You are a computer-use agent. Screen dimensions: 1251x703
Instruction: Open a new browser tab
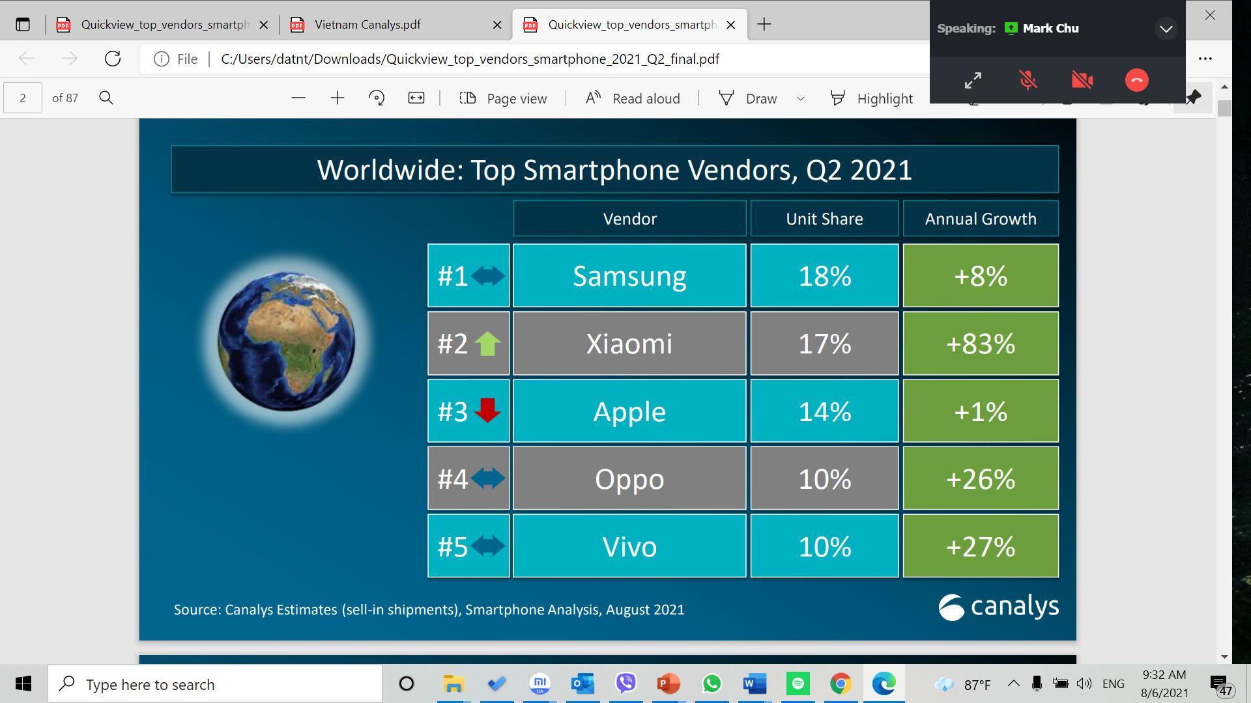click(764, 25)
